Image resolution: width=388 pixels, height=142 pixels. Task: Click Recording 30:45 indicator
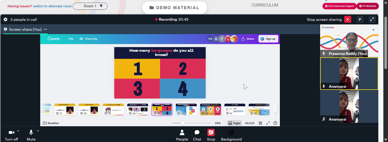172,19
